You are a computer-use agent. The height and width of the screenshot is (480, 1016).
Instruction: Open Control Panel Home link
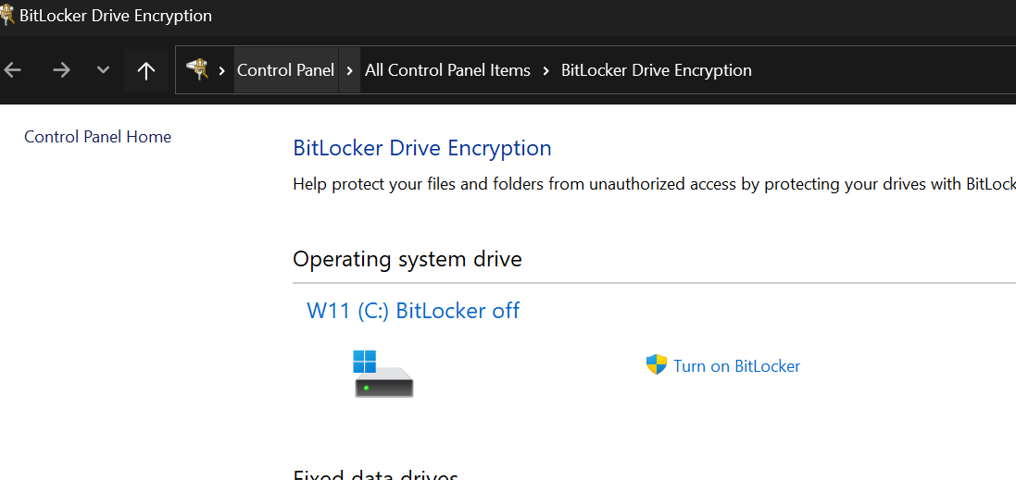pos(98,137)
